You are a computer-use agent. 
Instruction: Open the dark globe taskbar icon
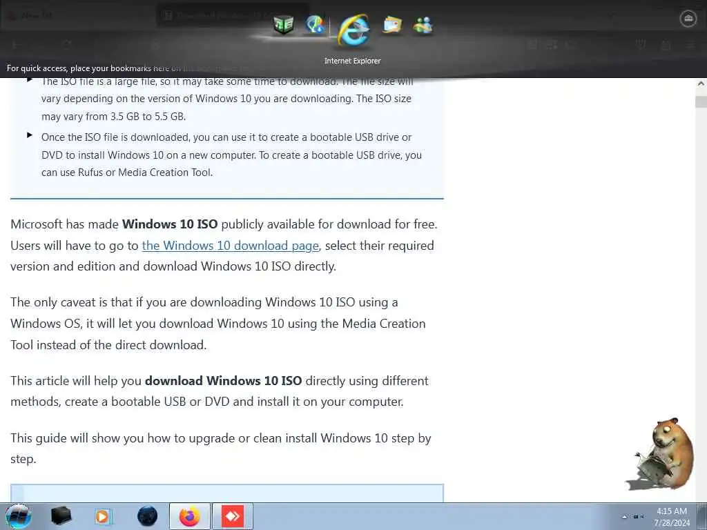coord(148,516)
